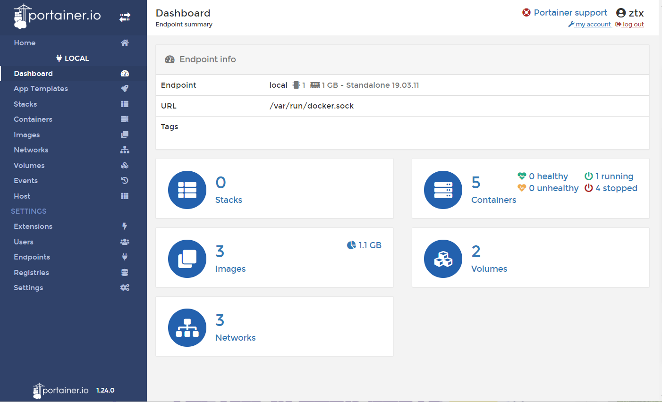Open the my account link
The height and width of the screenshot is (402, 662).
coord(590,25)
